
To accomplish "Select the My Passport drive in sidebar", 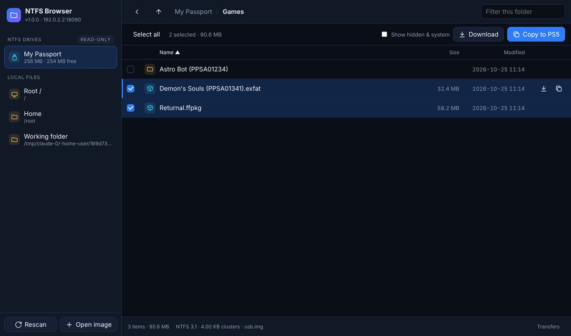I will (x=60, y=57).
